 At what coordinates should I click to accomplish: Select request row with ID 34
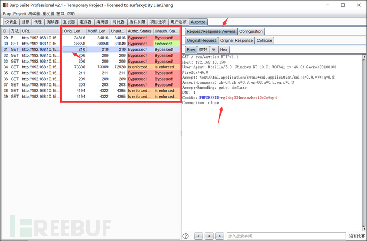coord(90,67)
